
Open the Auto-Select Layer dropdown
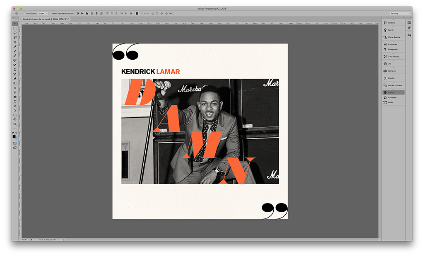[x=43, y=13]
